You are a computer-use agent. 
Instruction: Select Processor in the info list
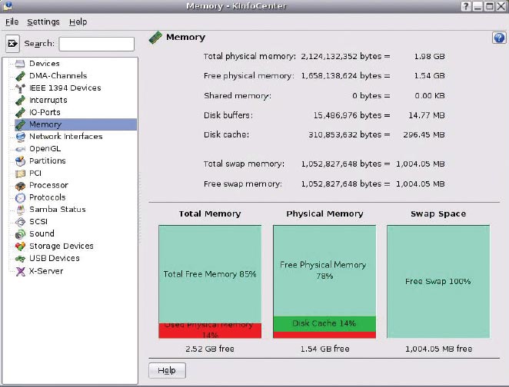tap(48, 185)
